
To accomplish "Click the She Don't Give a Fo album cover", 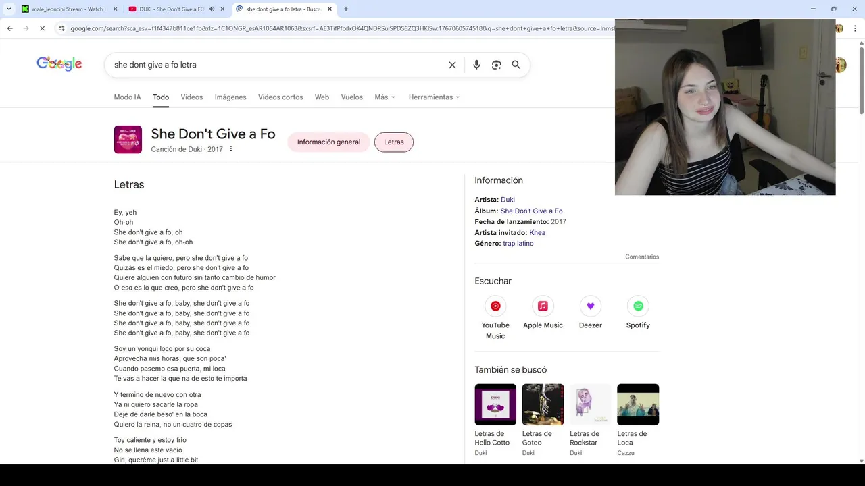I will pos(128,140).
